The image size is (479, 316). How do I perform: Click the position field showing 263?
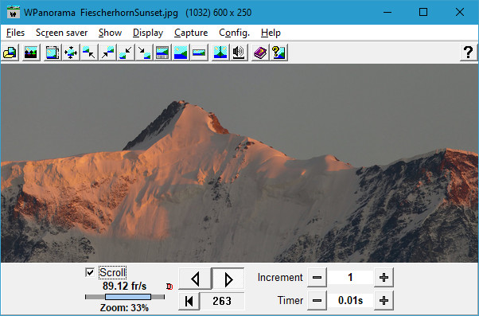coord(222,301)
